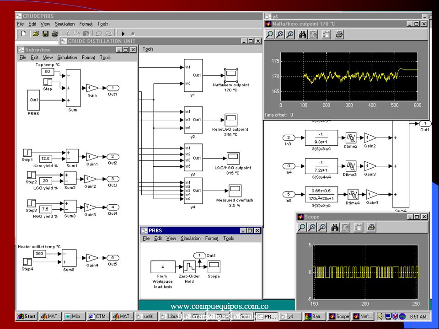The height and width of the screenshot is (329, 439).
Task: Select Zoom magnifier in Nafta/kero cutpoint scope window
Action: [x=269, y=34]
